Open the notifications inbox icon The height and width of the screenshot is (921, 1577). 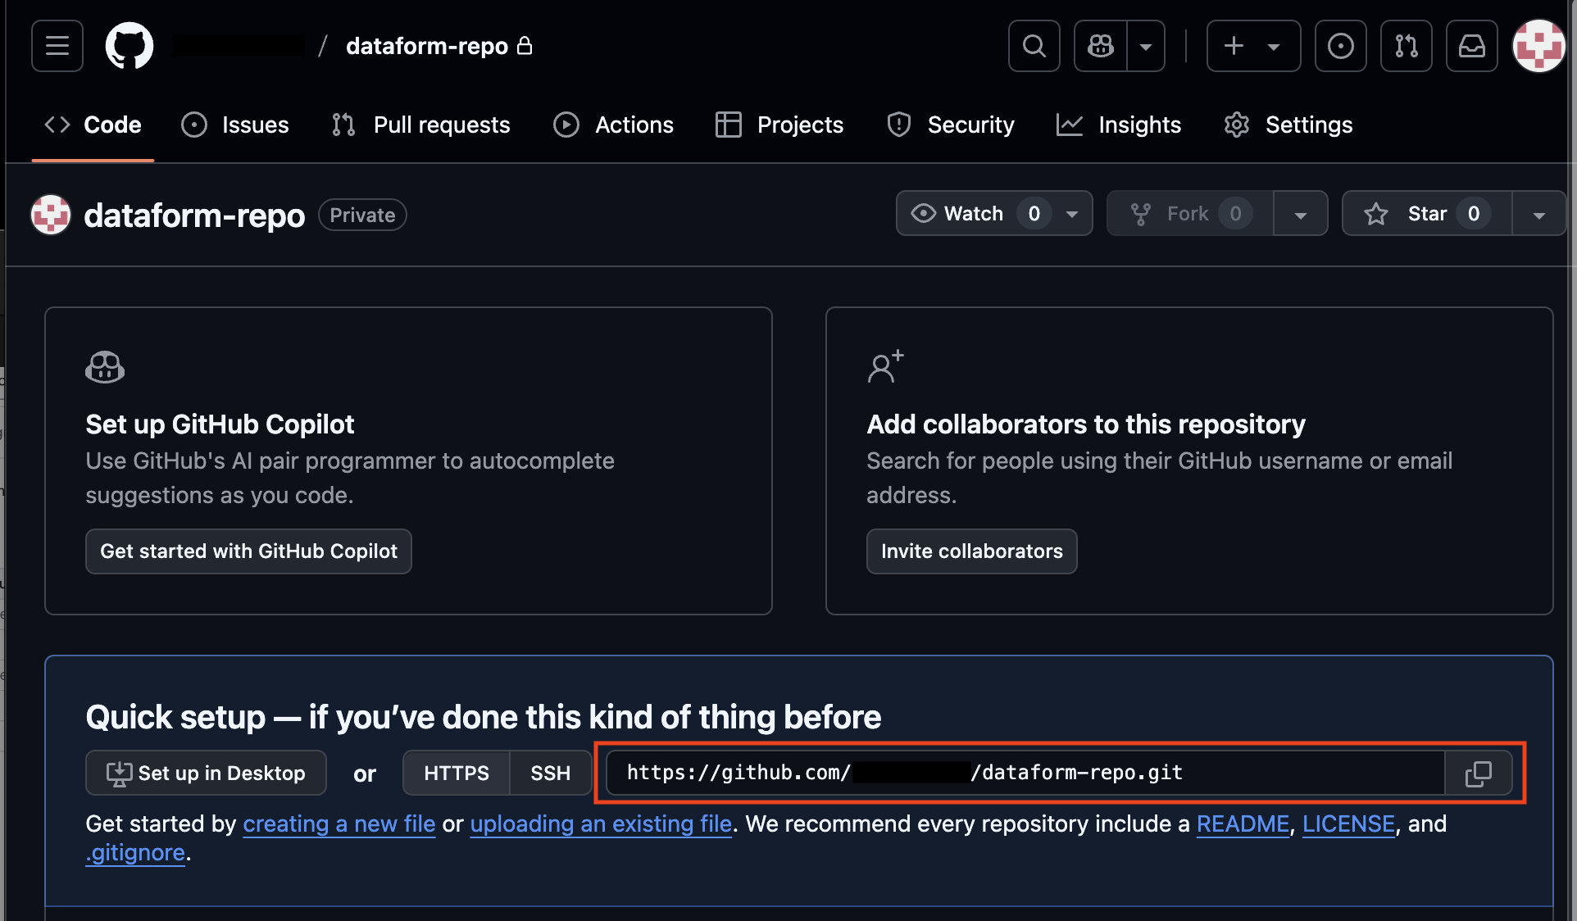(1472, 46)
